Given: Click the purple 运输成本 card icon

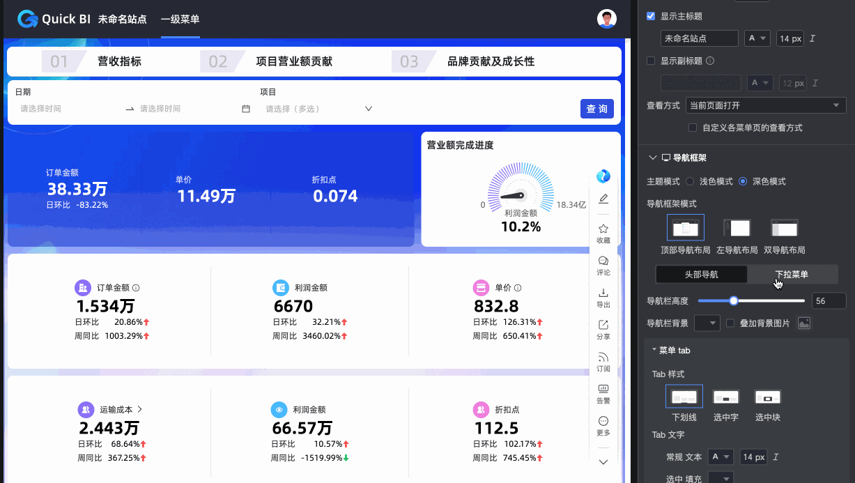Looking at the screenshot, I should coord(86,409).
